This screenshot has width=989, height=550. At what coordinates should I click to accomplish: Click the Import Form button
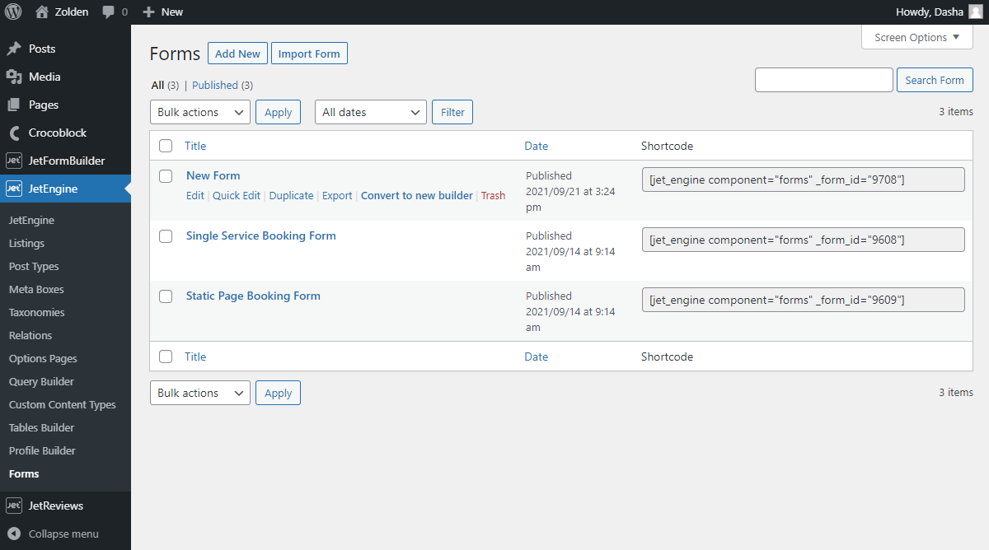309,54
